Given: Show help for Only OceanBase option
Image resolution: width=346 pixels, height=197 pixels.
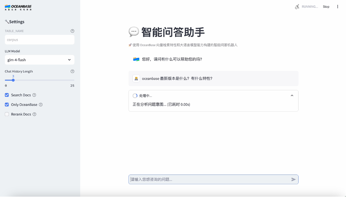Looking at the screenshot, I should pyautogui.click(x=41, y=105).
